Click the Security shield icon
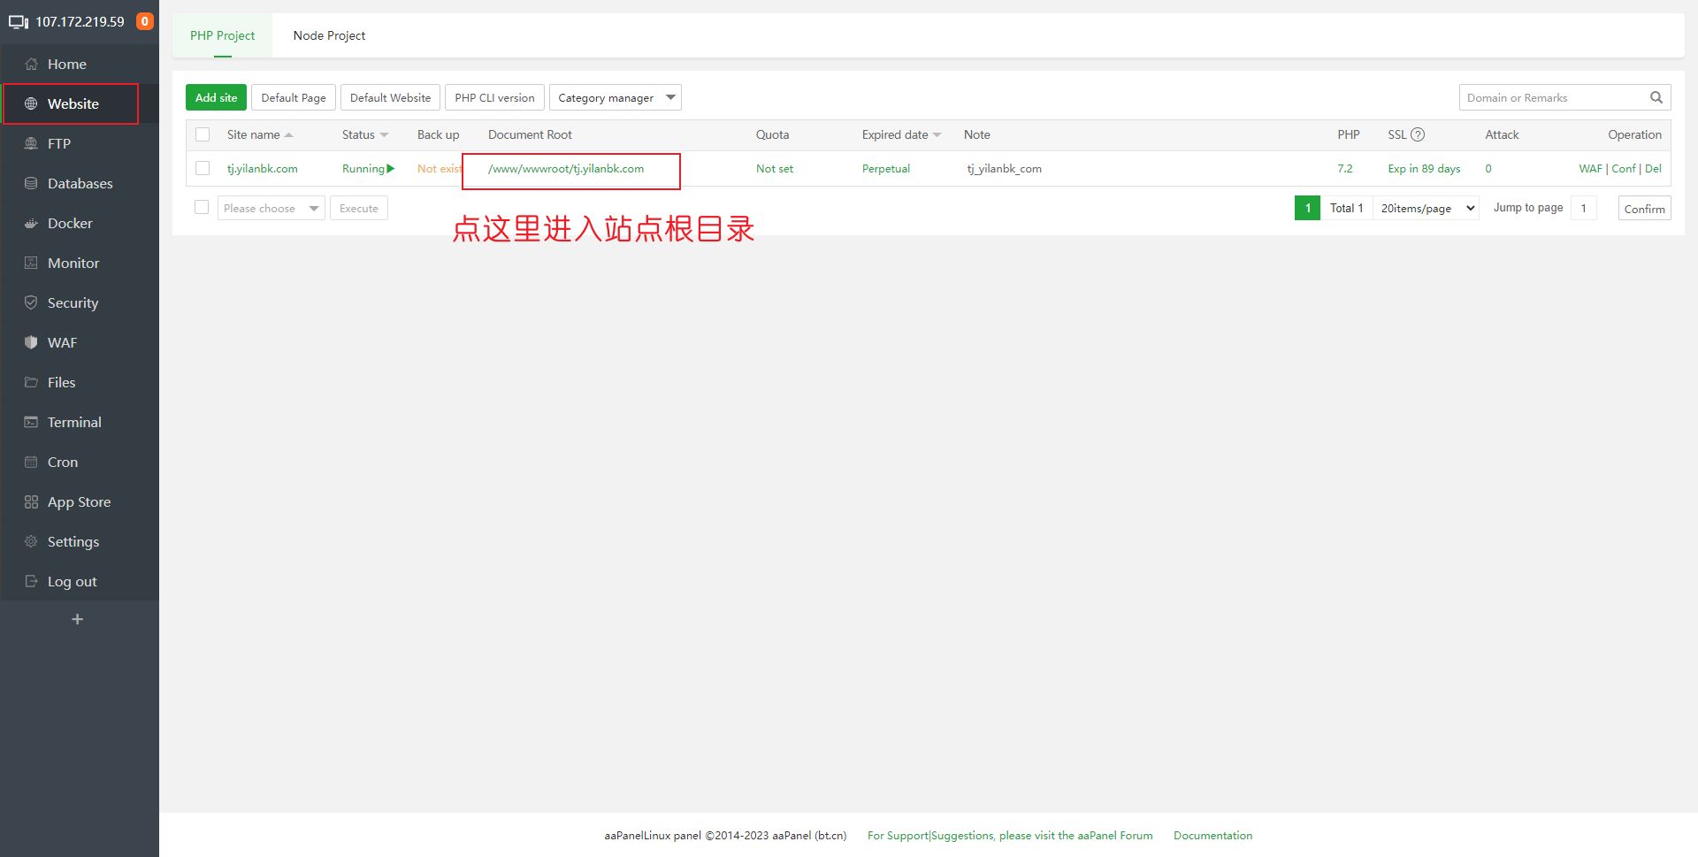 [31, 302]
